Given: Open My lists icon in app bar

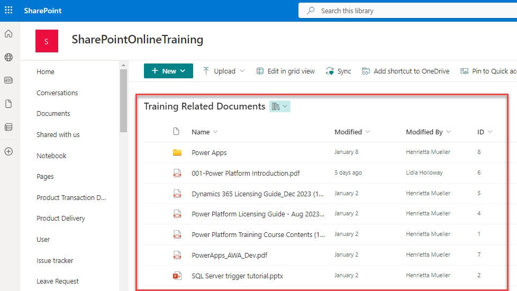Looking at the screenshot, I should tap(8, 127).
